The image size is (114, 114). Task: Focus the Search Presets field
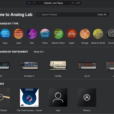point(73,15)
